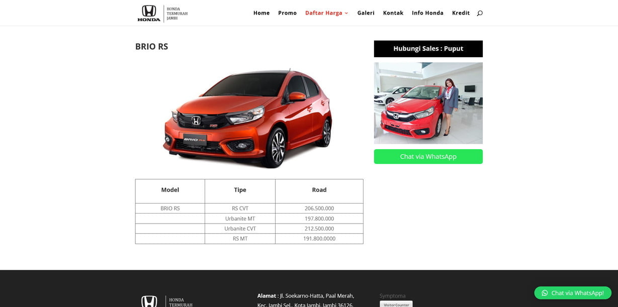Screen dimensions: 618x307
Task: Select the Road column header
Action: 319,190
